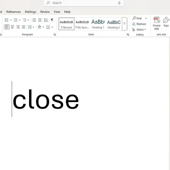The width and height of the screenshot is (170, 170).
Task: Select the Bullets list icon
Action: (x=6, y=20)
